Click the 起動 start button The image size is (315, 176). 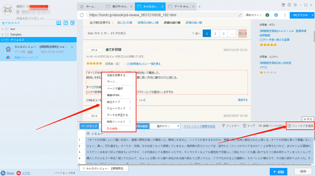pyautogui.click(x=278, y=172)
